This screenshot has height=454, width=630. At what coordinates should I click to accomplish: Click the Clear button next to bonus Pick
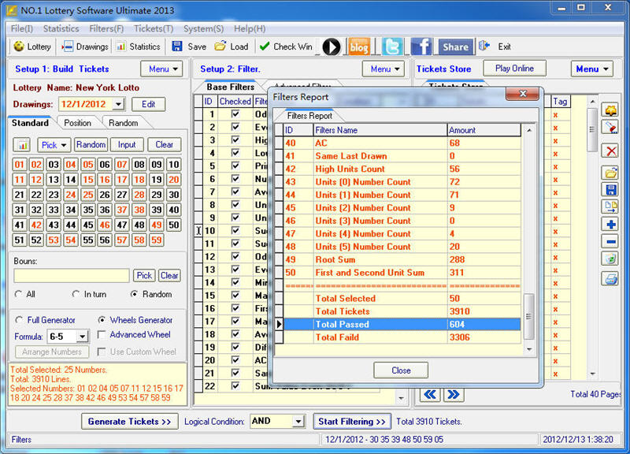point(169,276)
